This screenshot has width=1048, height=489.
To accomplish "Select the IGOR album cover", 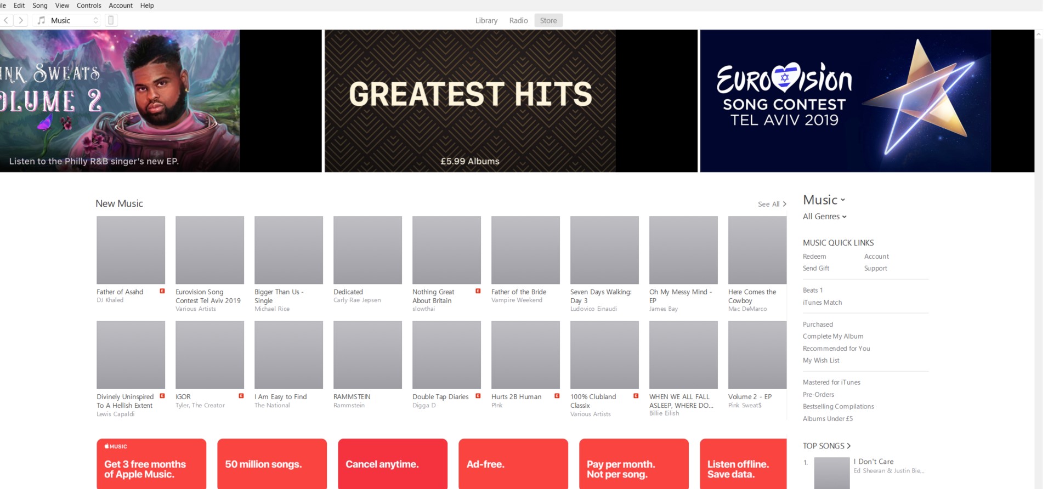I will [209, 355].
